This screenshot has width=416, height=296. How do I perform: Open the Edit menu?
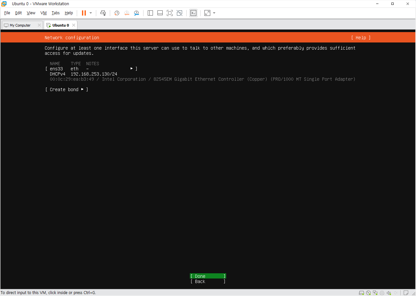[18, 13]
